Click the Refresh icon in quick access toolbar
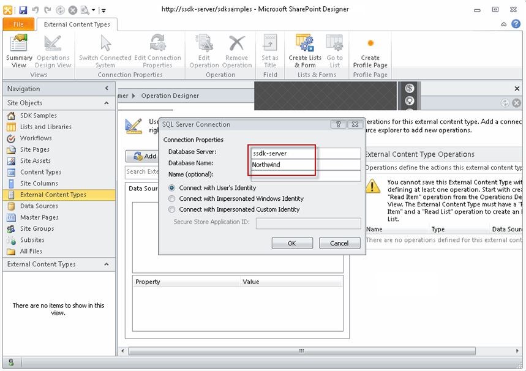This screenshot has width=526, height=371. [x=60, y=10]
